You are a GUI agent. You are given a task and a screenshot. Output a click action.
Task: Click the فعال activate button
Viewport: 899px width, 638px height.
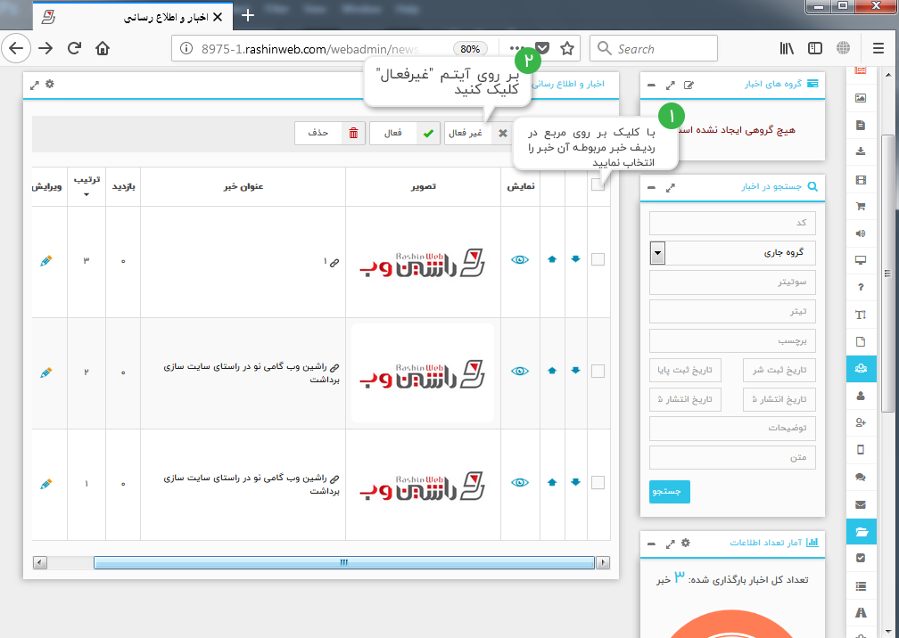405,134
